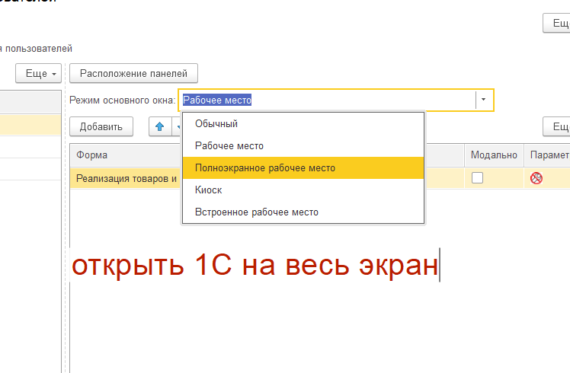
Task: Open the Еще dropdown beside Расположение панелей
Action: (39, 73)
